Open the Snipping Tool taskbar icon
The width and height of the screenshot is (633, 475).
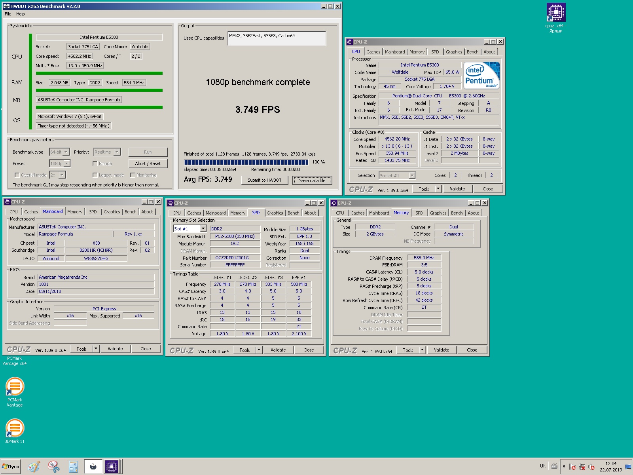[x=53, y=467]
